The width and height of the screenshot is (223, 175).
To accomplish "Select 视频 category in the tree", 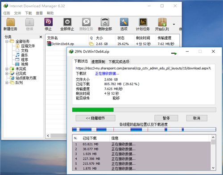I will (x=25, y=64).
